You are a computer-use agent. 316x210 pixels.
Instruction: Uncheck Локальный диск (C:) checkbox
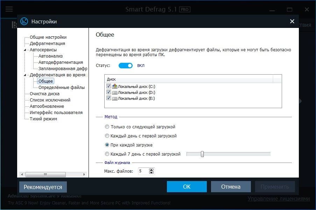click(108, 86)
